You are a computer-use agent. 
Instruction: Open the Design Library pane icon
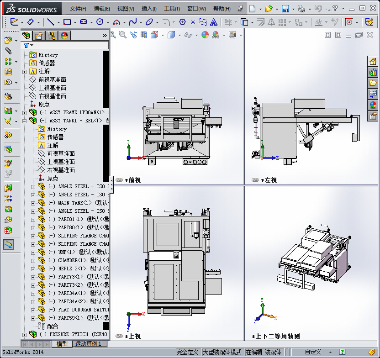[x=373, y=72]
